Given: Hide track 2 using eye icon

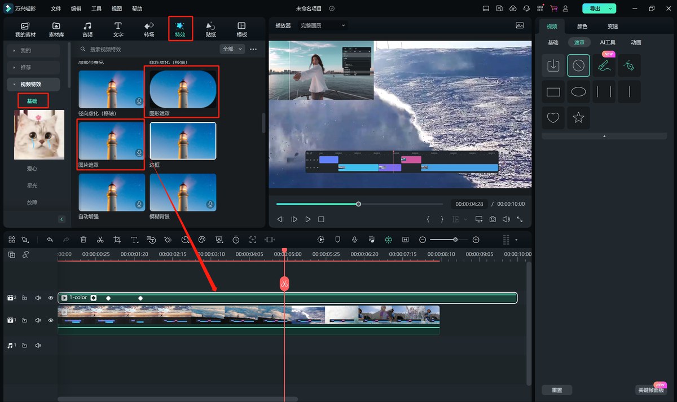Looking at the screenshot, I should tap(51, 298).
